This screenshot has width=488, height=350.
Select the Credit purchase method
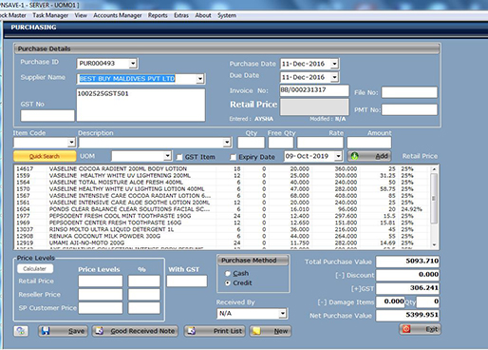227,283
